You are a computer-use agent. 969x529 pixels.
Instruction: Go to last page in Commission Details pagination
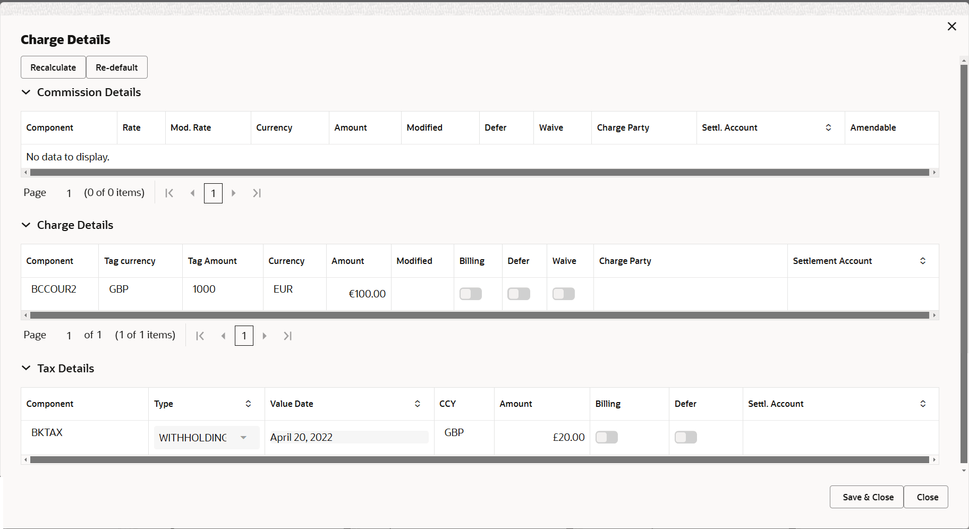[x=257, y=193]
